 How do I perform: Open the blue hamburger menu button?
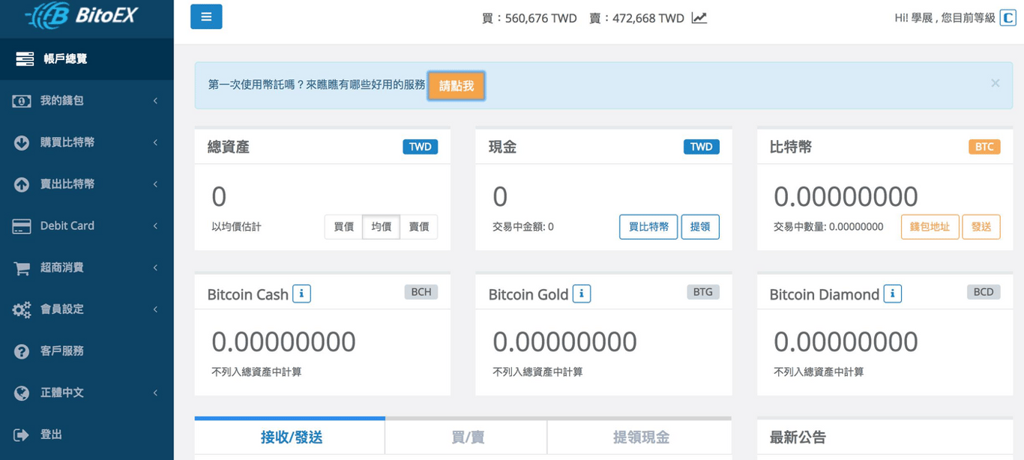(x=206, y=16)
